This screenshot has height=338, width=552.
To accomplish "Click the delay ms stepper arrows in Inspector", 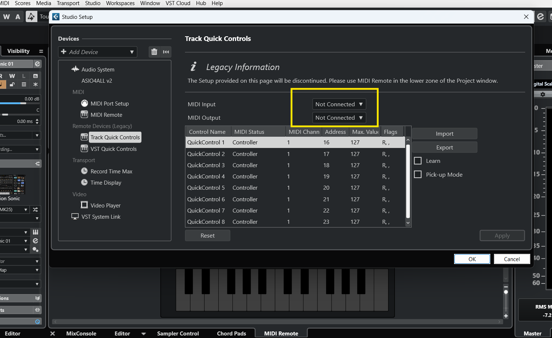I will (37, 121).
